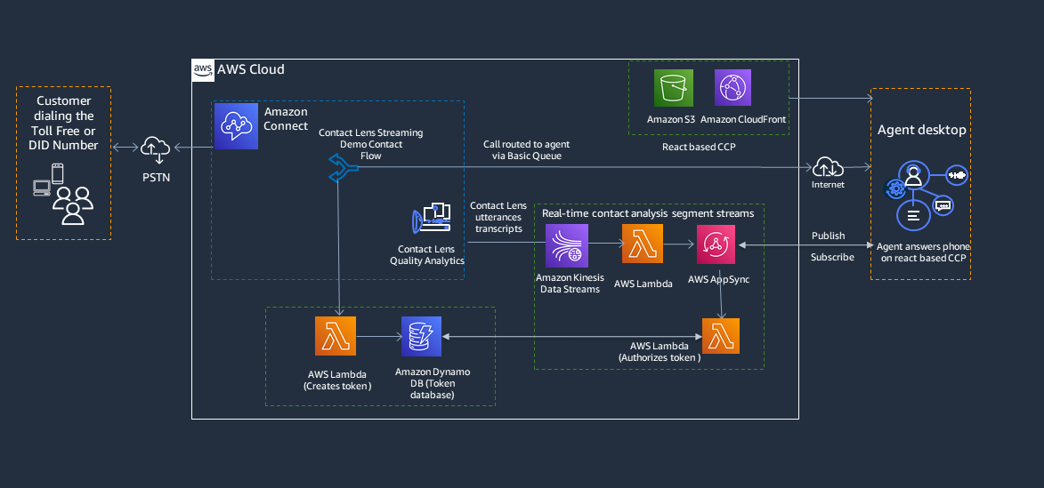The height and width of the screenshot is (488, 1044).
Task: Click the 'Subscribe' label
Action: click(832, 257)
